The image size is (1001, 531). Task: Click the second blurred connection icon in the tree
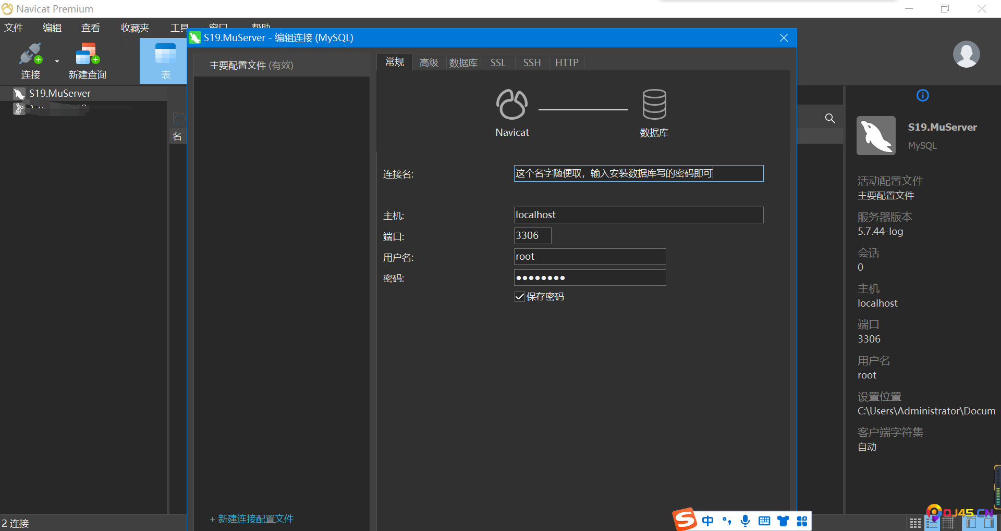(x=19, y=109)
